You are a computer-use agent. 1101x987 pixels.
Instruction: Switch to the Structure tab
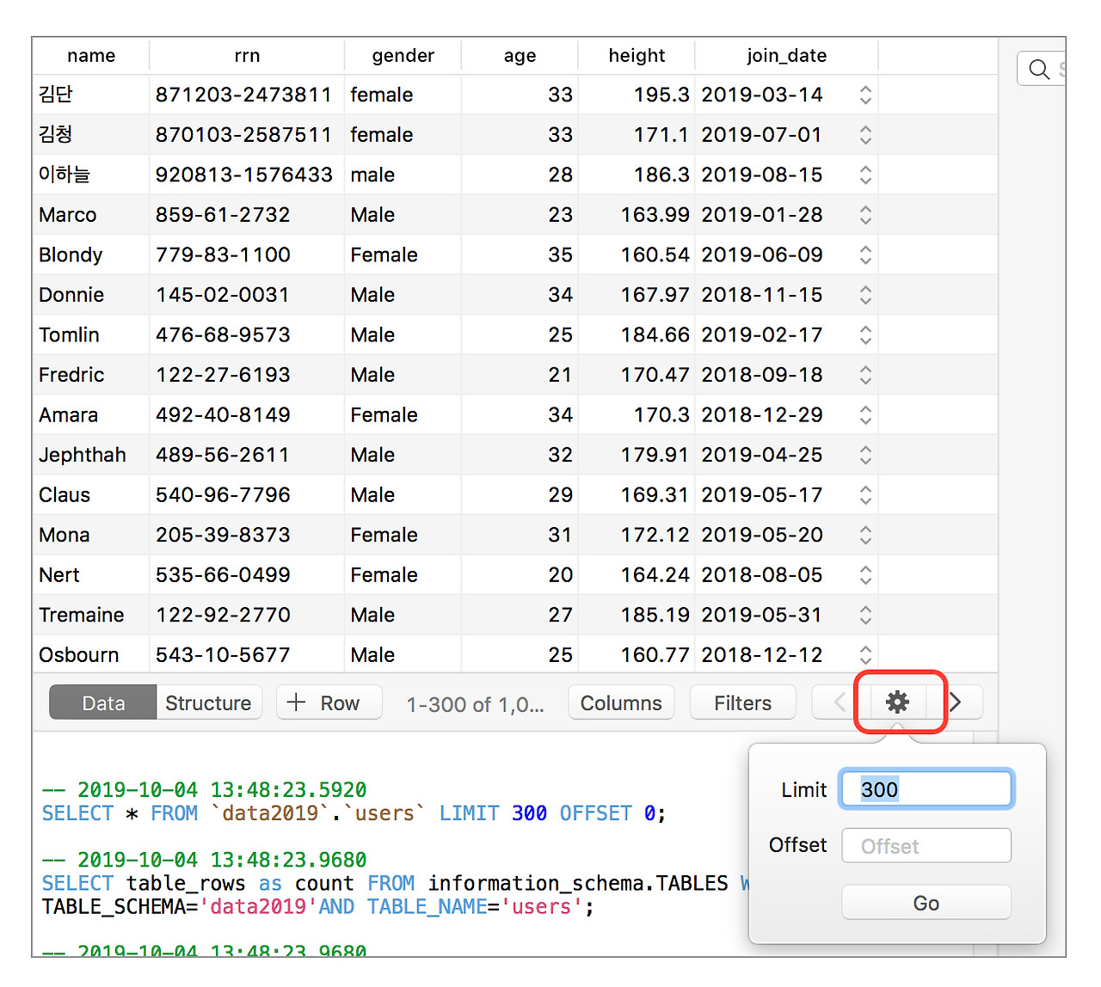208,702
